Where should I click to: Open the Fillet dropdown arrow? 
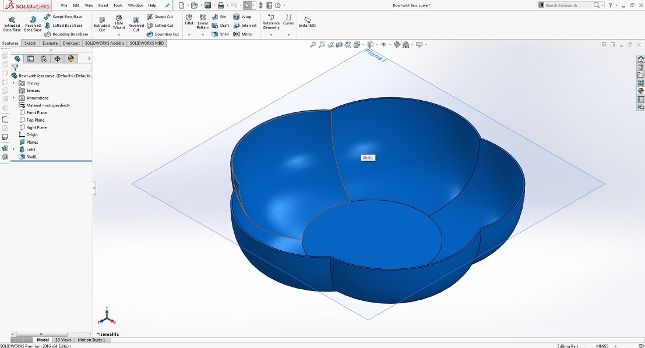coord(189,35)
